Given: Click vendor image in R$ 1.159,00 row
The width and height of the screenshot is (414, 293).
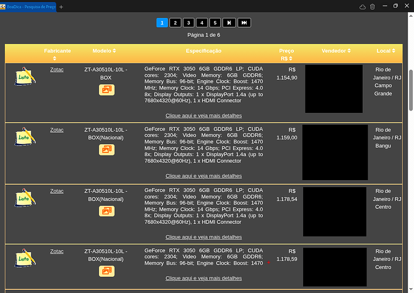Looking at the screenshot, I should click(x=335, y=153).
